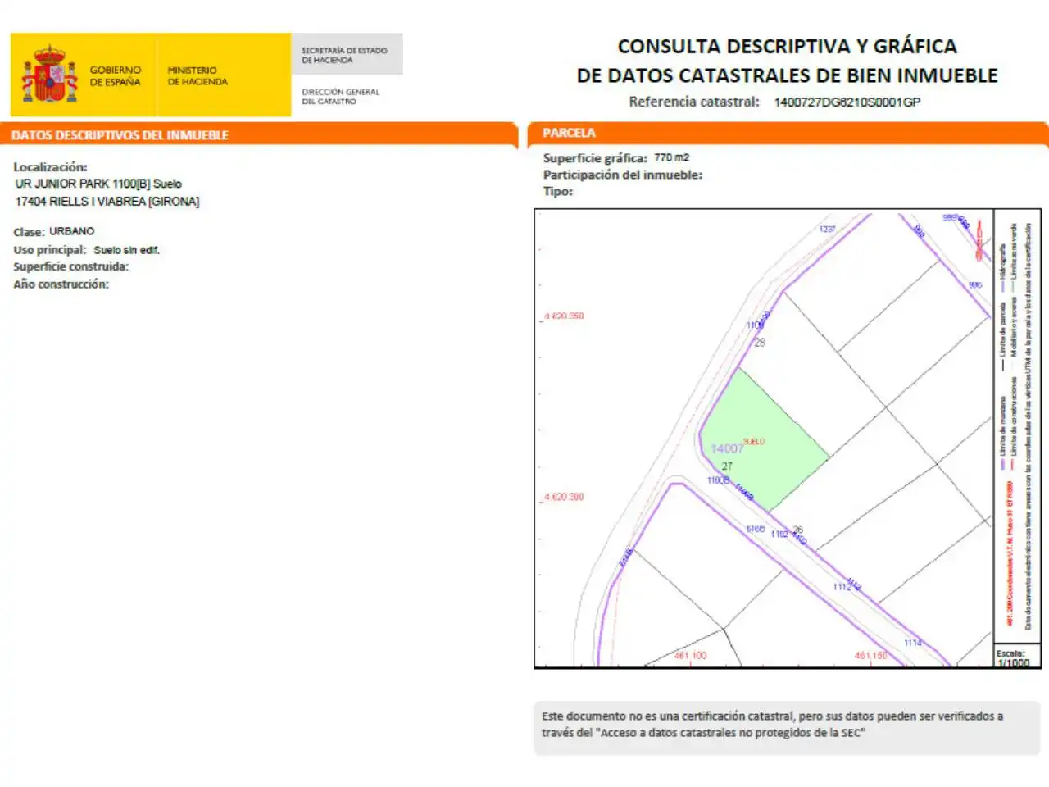Click the "Clase:" label
Viewport: 1049px width, 787px height.
pyautogui.click(x=29, y=232)
